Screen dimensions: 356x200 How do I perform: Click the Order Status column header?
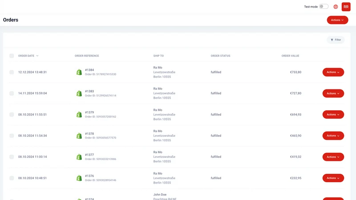point(220,56)
